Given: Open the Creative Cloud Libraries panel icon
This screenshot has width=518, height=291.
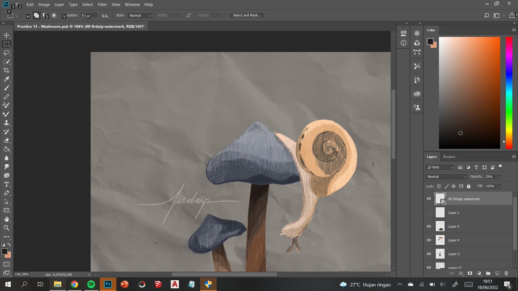Looking at the screenshot, I should 417,94.
